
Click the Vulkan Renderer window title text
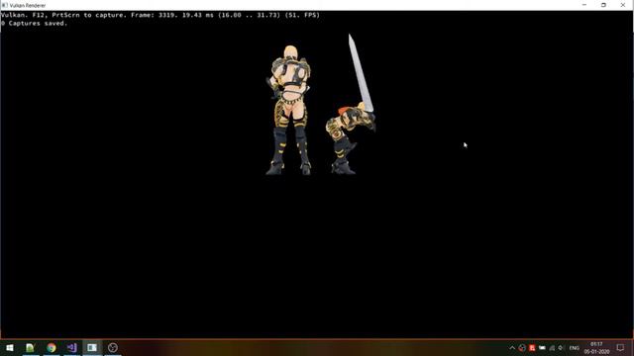coord(28,6)
